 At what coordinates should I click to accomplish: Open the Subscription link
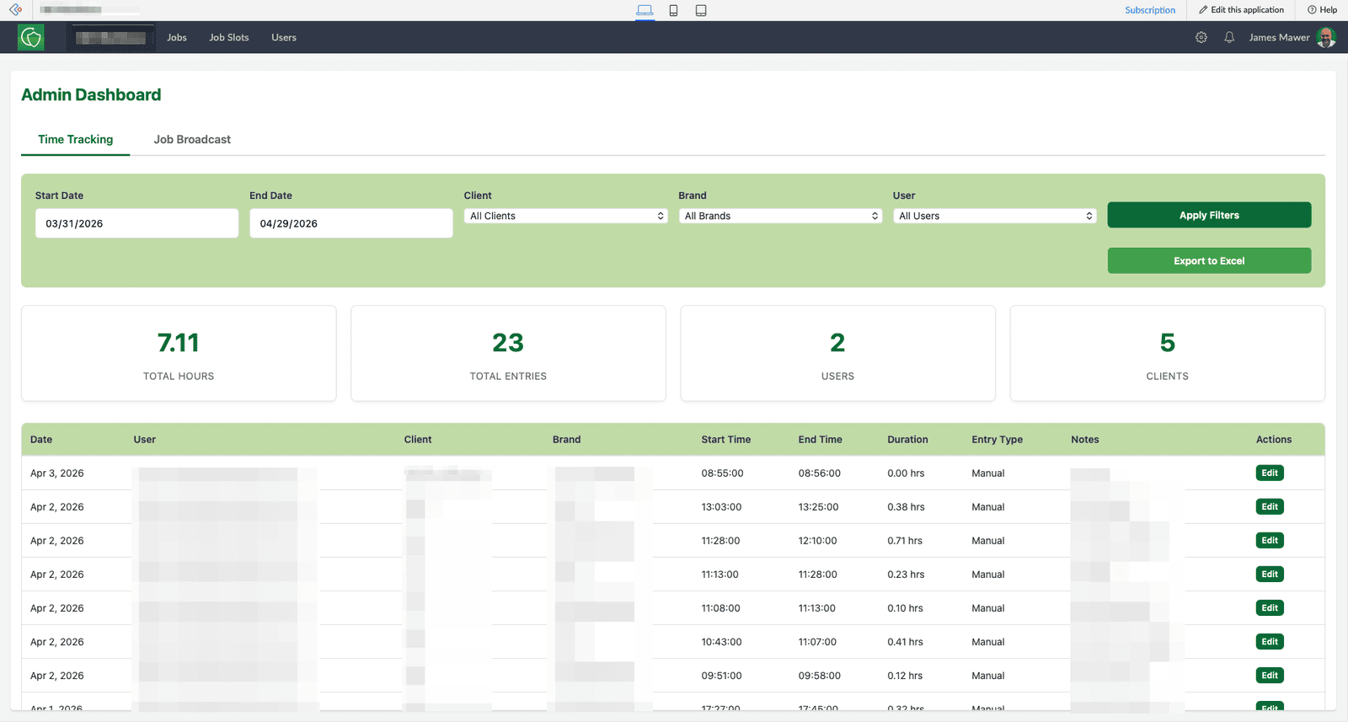tap(1150, 10)
